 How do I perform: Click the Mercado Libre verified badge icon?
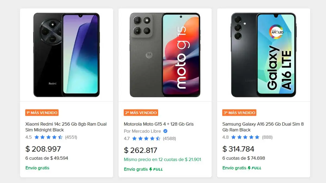pos(165,131)
